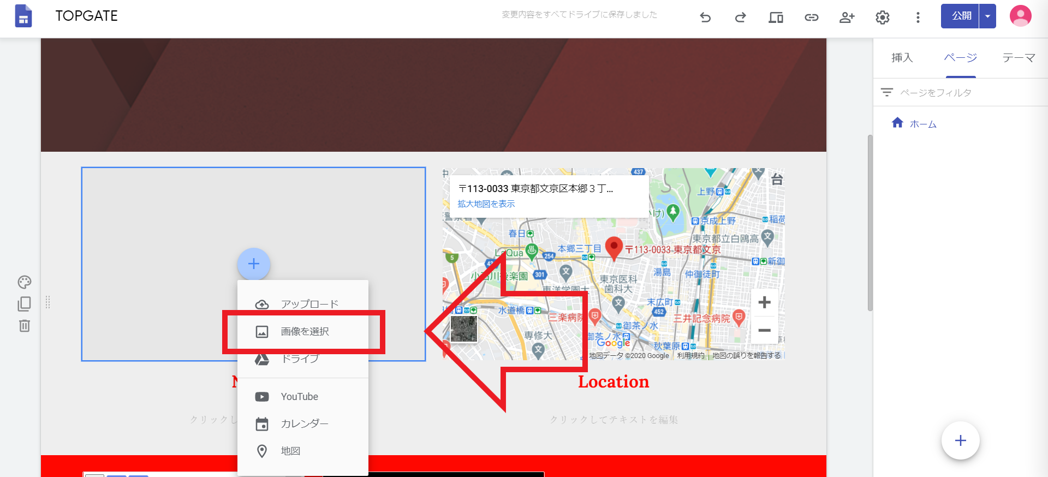This screenshot has width=1048, height=477.
Task: Choose 画像を選択 from the menu
Action: click(303, 331)
